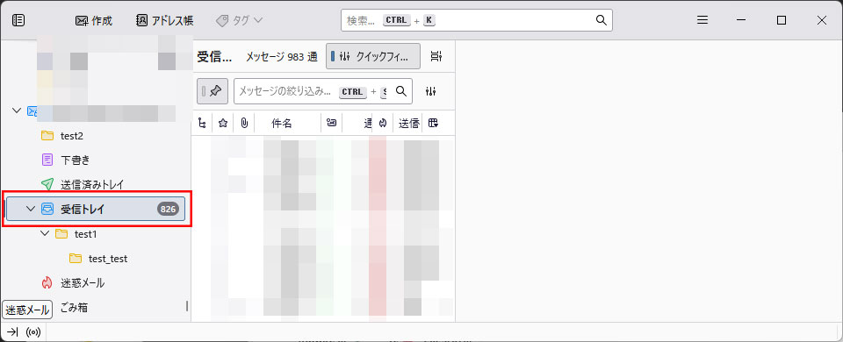The width and height of the screenshot is (843, 342).
Task: Click the 受信... folder title heading
Action: coord(214,56)
